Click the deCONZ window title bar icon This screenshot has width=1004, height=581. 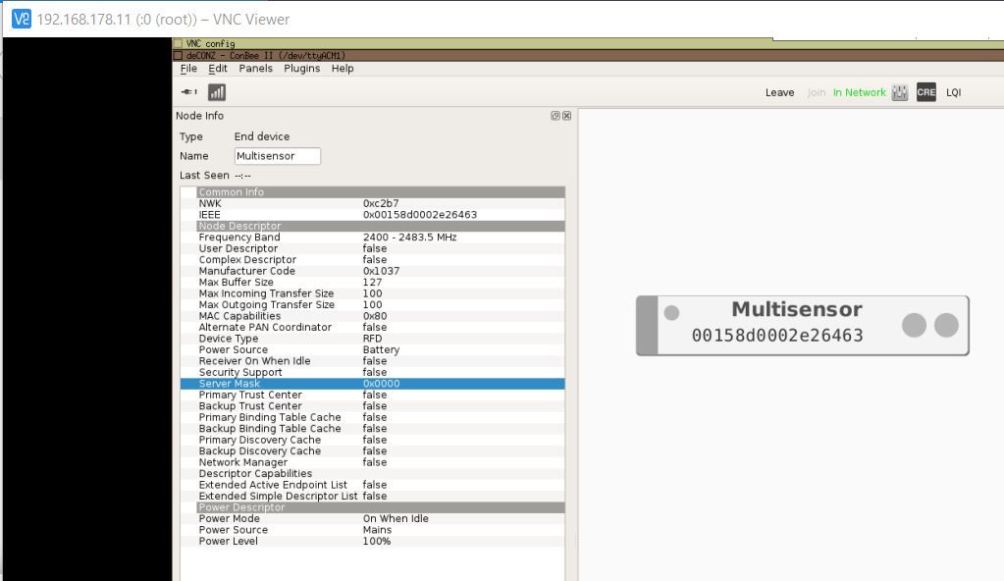(x=178, y=56)
